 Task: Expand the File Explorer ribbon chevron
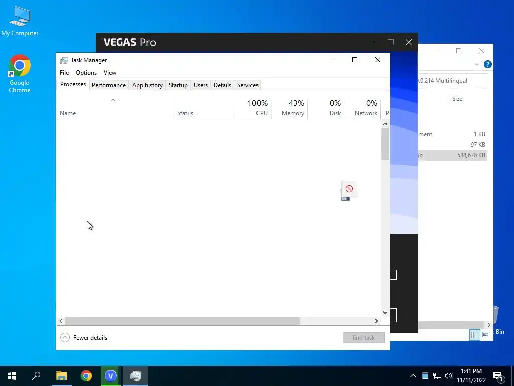(477, 64)
